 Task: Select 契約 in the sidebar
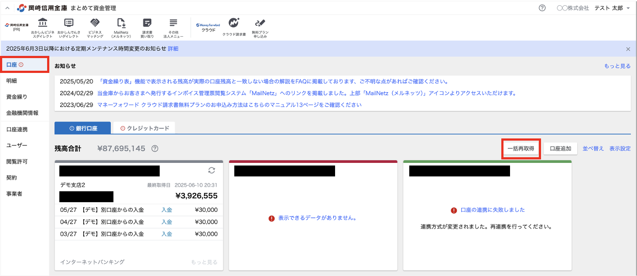click(x=24, y=178)
